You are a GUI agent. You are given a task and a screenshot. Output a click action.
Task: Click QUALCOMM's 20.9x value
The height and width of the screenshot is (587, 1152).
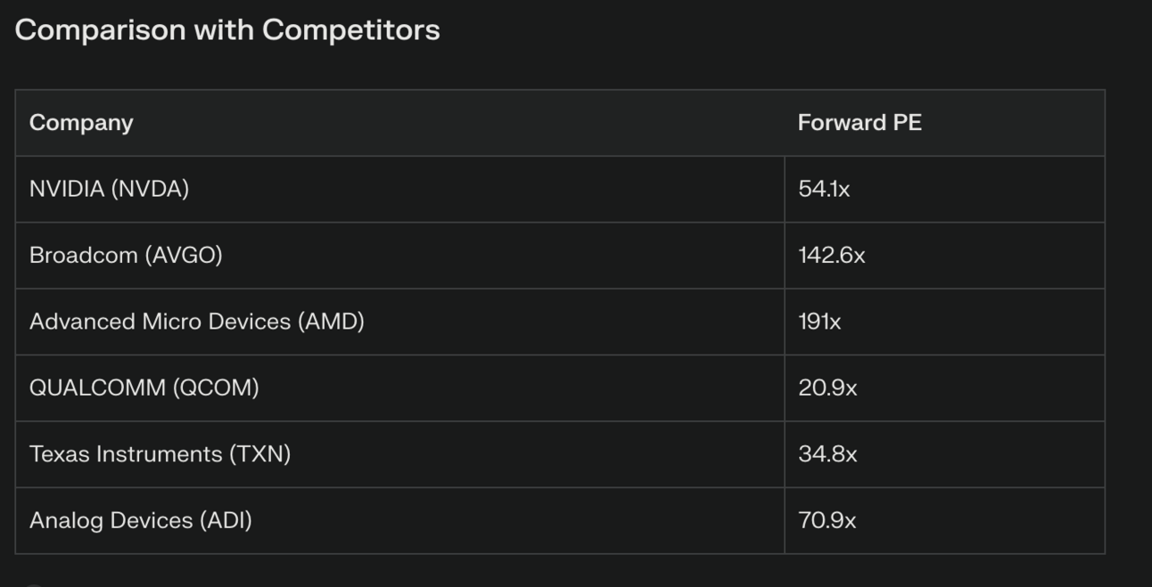827,387
